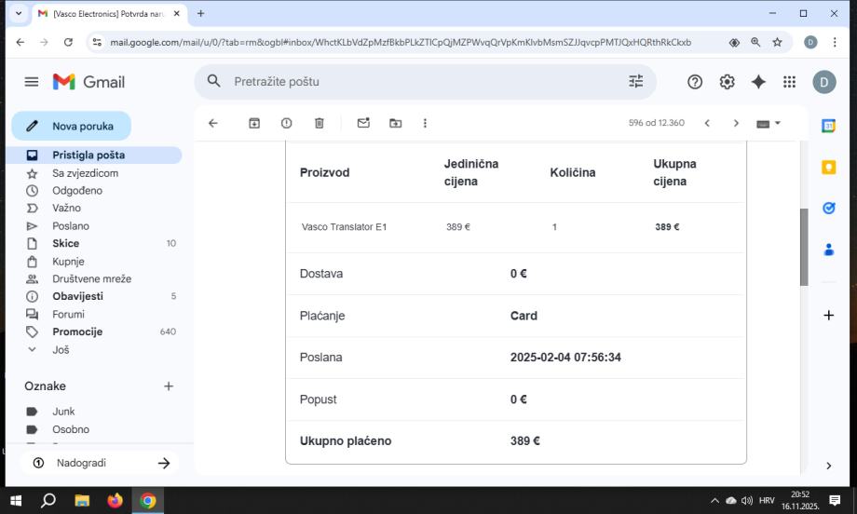
Task: Select the Vasco Electronics browser tab
Action: pos(109,14)
